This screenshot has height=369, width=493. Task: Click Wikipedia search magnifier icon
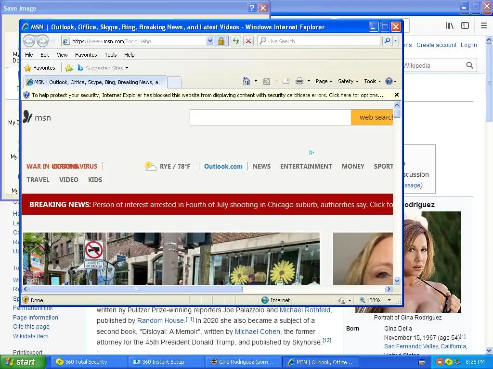click(x=470, y=65)
